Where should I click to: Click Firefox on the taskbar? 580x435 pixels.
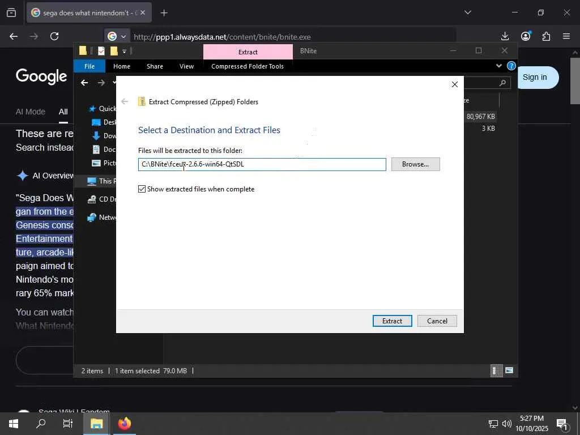[x=124, y=424]
